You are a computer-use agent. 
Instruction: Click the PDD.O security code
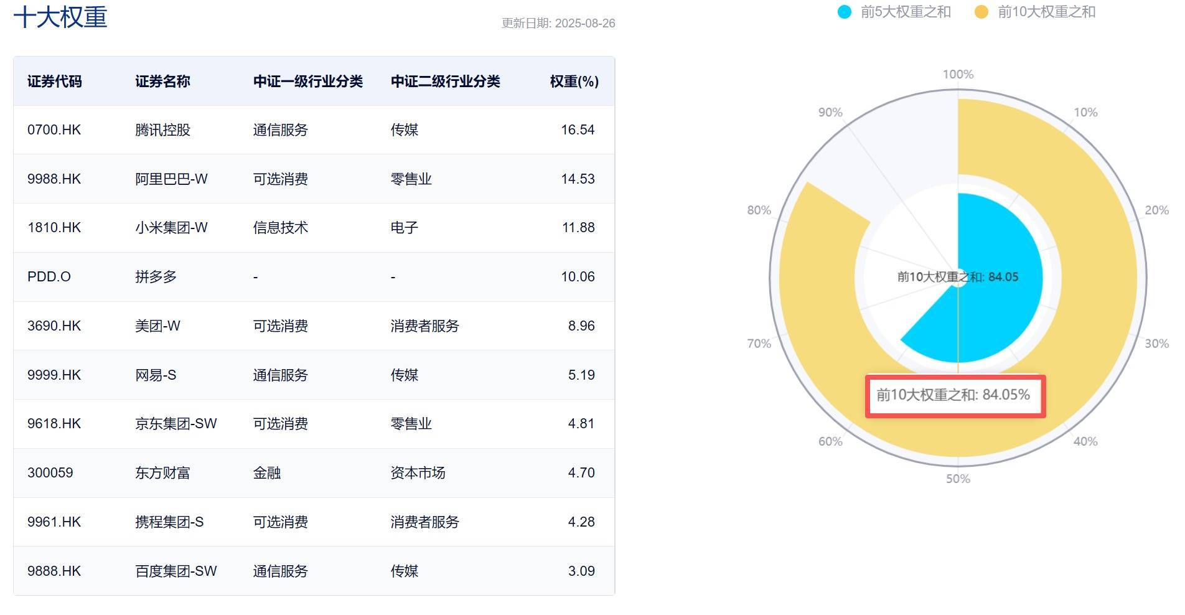click(x=49, y=277)
